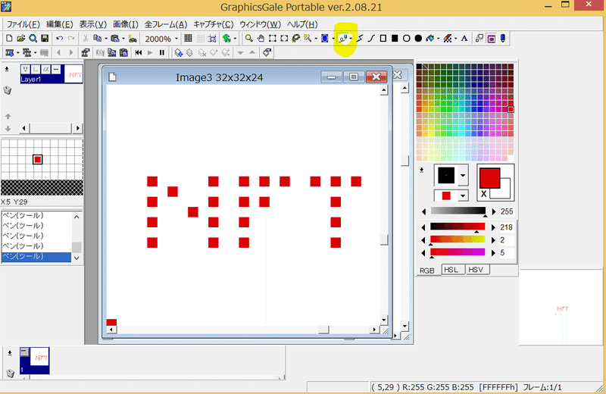Expand the pen tool options arrow
Viewport: 606px width, 394px height.
(x=351, y=39)
